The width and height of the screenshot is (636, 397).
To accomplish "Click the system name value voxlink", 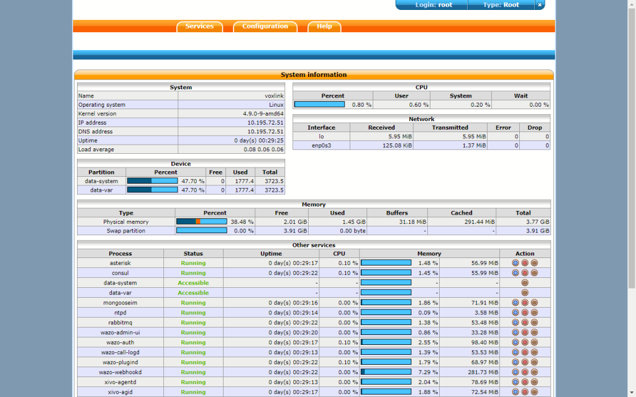I will click(x=274, y=96).
